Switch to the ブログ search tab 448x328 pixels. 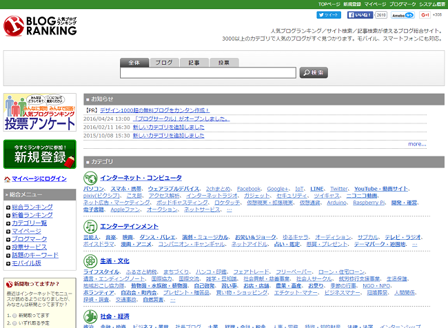click(163, 62)
